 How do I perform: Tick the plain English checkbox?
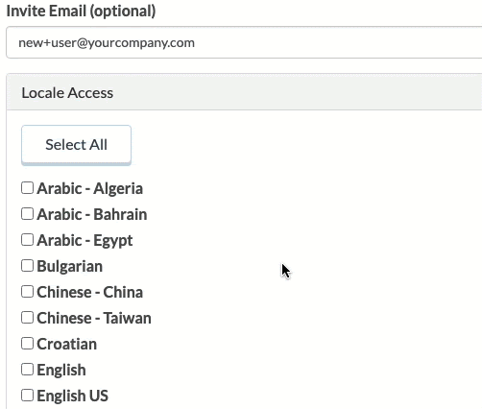tap(27, 370)
